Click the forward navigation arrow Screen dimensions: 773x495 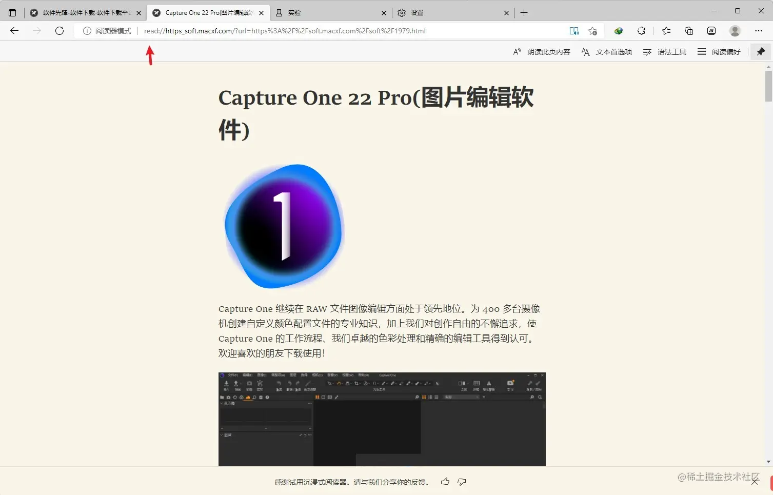coord(37,31)
